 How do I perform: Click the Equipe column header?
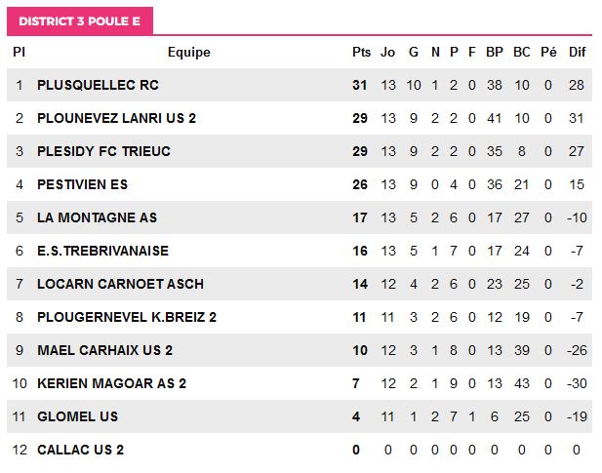point(189,52)
